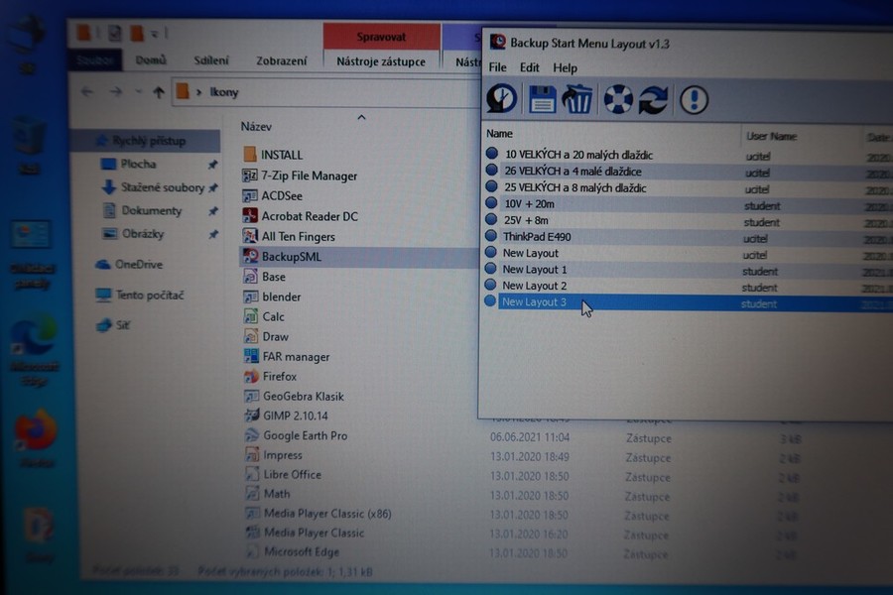Viewport: 893px width, 595px height.
Task: Click the restore layout clock icon
Action: 503,99
